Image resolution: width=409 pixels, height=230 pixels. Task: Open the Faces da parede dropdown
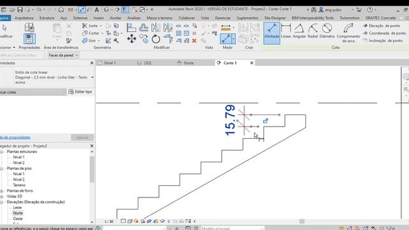(x=63, y=56)
